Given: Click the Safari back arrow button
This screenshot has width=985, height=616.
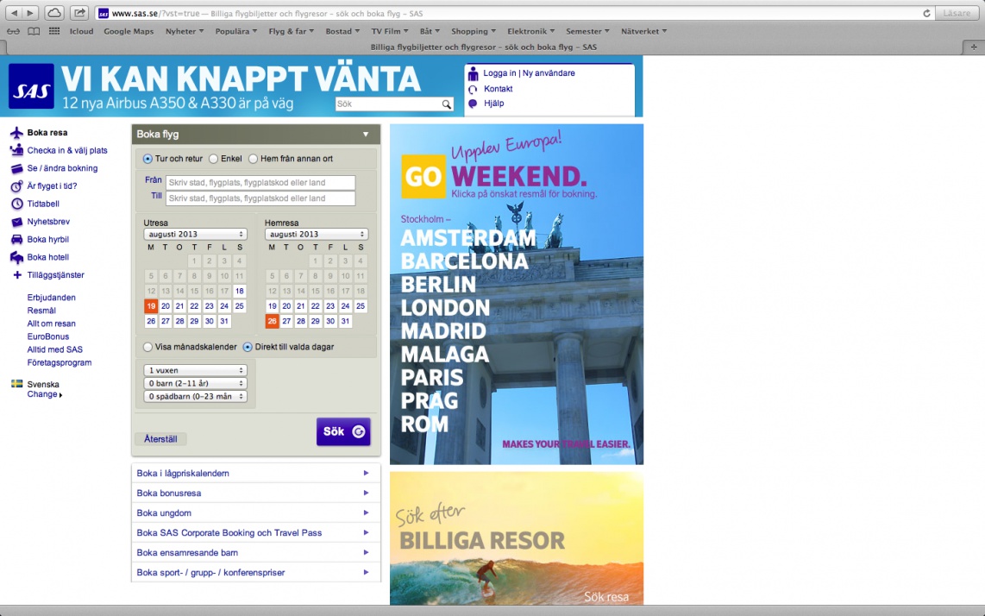Looking at the screenshot, I should click(x=14, y=13).
